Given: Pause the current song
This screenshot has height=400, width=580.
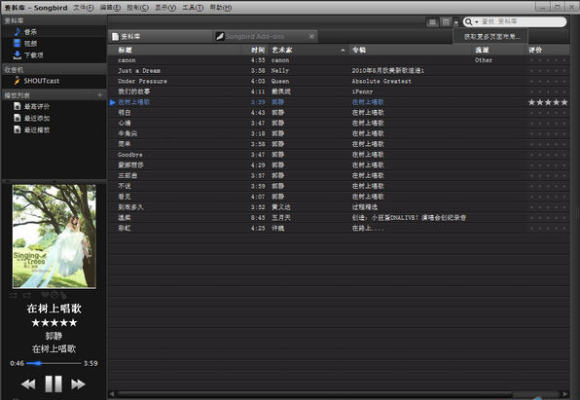Looking at the screenshot, I should click(x=54, y=383).
